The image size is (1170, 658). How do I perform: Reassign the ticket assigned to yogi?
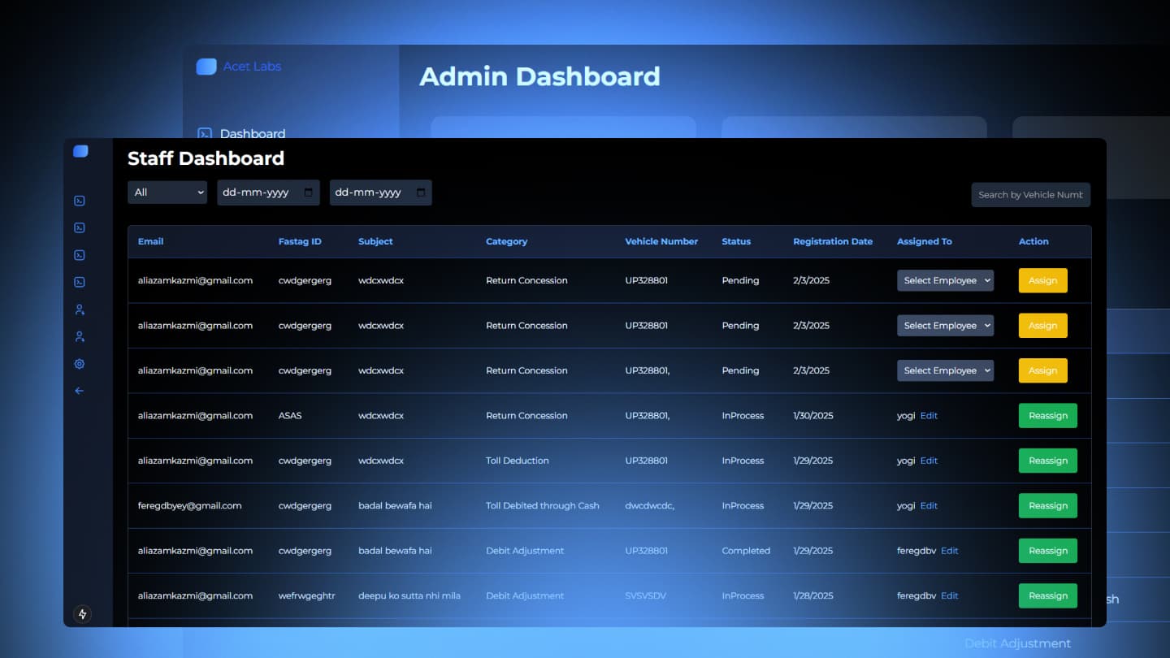[x=1047, y=415]
